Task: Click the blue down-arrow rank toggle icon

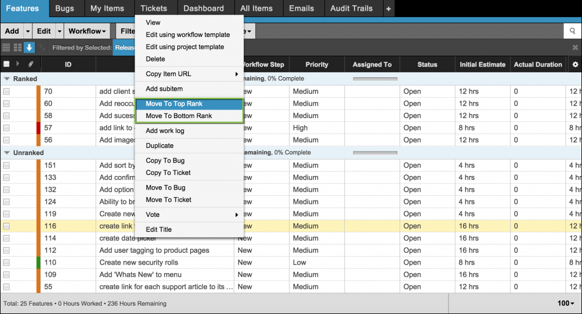Action: point(30,48)
